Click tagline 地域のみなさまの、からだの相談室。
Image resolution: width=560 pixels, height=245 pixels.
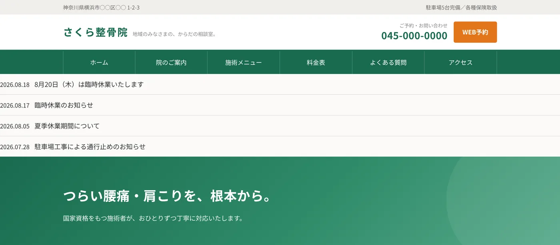coord(175,34)
